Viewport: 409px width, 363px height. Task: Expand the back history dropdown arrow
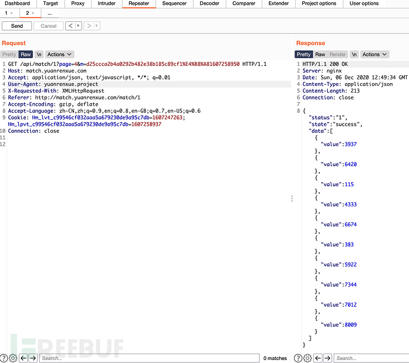point(78,26)
